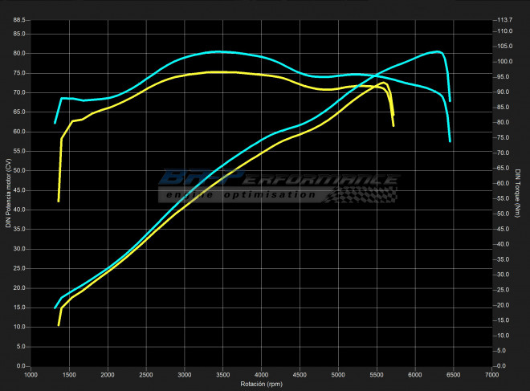Screen dimensions: 530x391
Task: Click the 113.7 value on torque axis
Action: pyautogui.click(x=505, y=19)
